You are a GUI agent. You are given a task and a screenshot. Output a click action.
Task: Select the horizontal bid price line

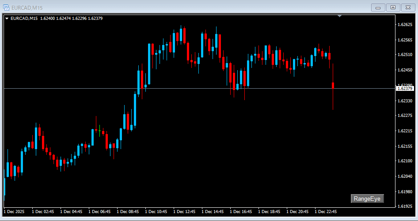(177, 89)
